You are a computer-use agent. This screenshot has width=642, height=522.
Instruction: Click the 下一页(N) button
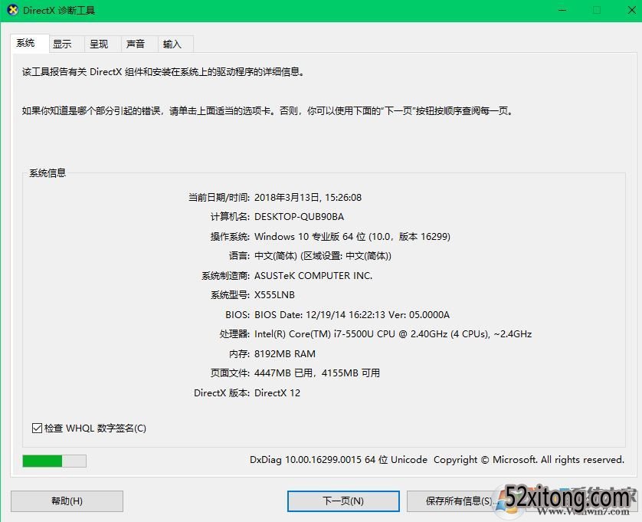(343, 501)
